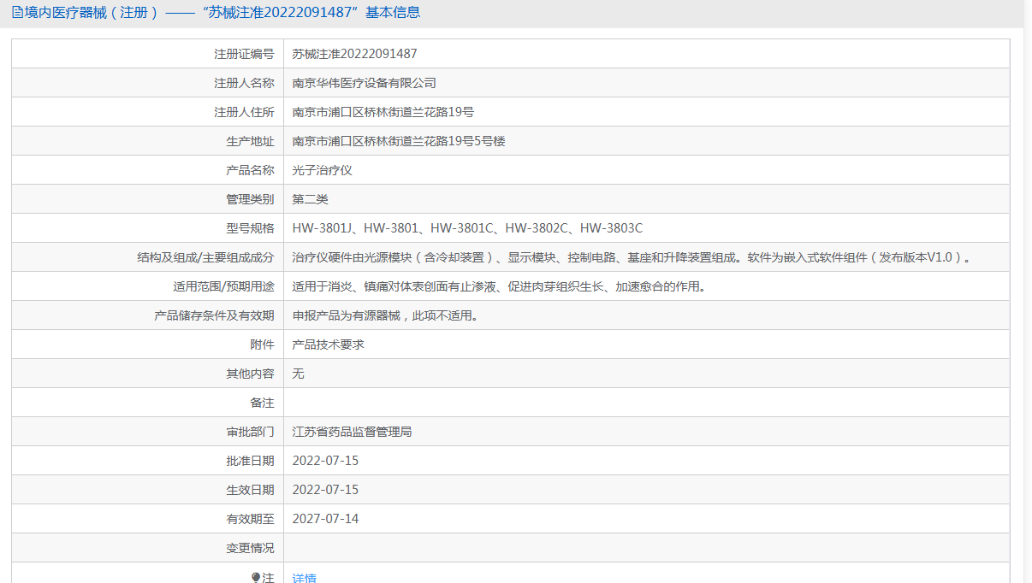Click product name 光子治疗仪
This screenshot has width=1032, height=583.
point(323,170)
